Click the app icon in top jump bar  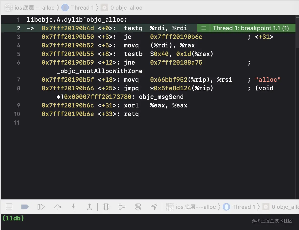point(9,8)
